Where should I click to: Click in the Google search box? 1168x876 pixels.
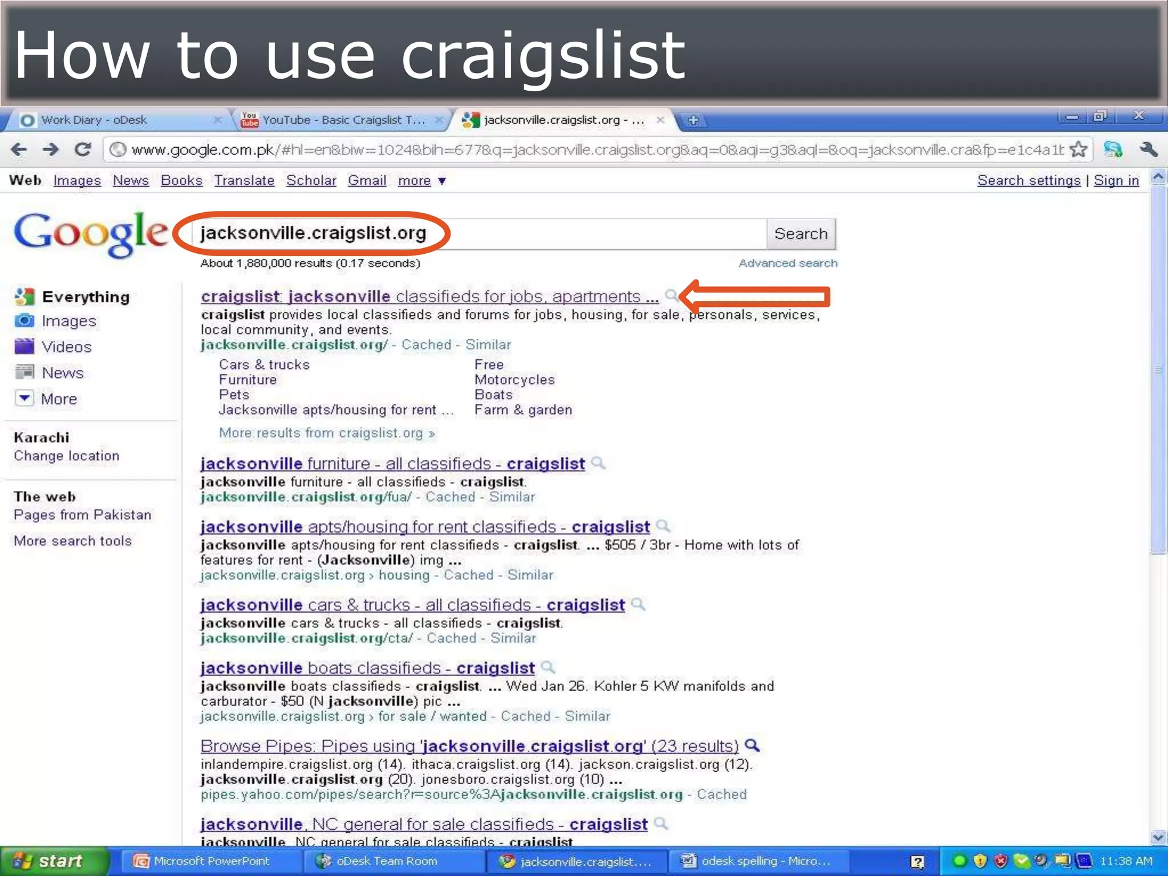(x=479, y=234)
